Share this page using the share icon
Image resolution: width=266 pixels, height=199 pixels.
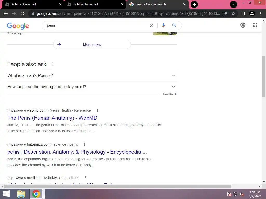click(x=225, y=13)
